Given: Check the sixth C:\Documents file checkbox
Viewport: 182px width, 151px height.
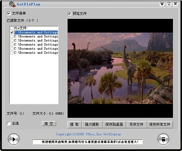Looking at the screenshot, I should click(x=12, y=52).
